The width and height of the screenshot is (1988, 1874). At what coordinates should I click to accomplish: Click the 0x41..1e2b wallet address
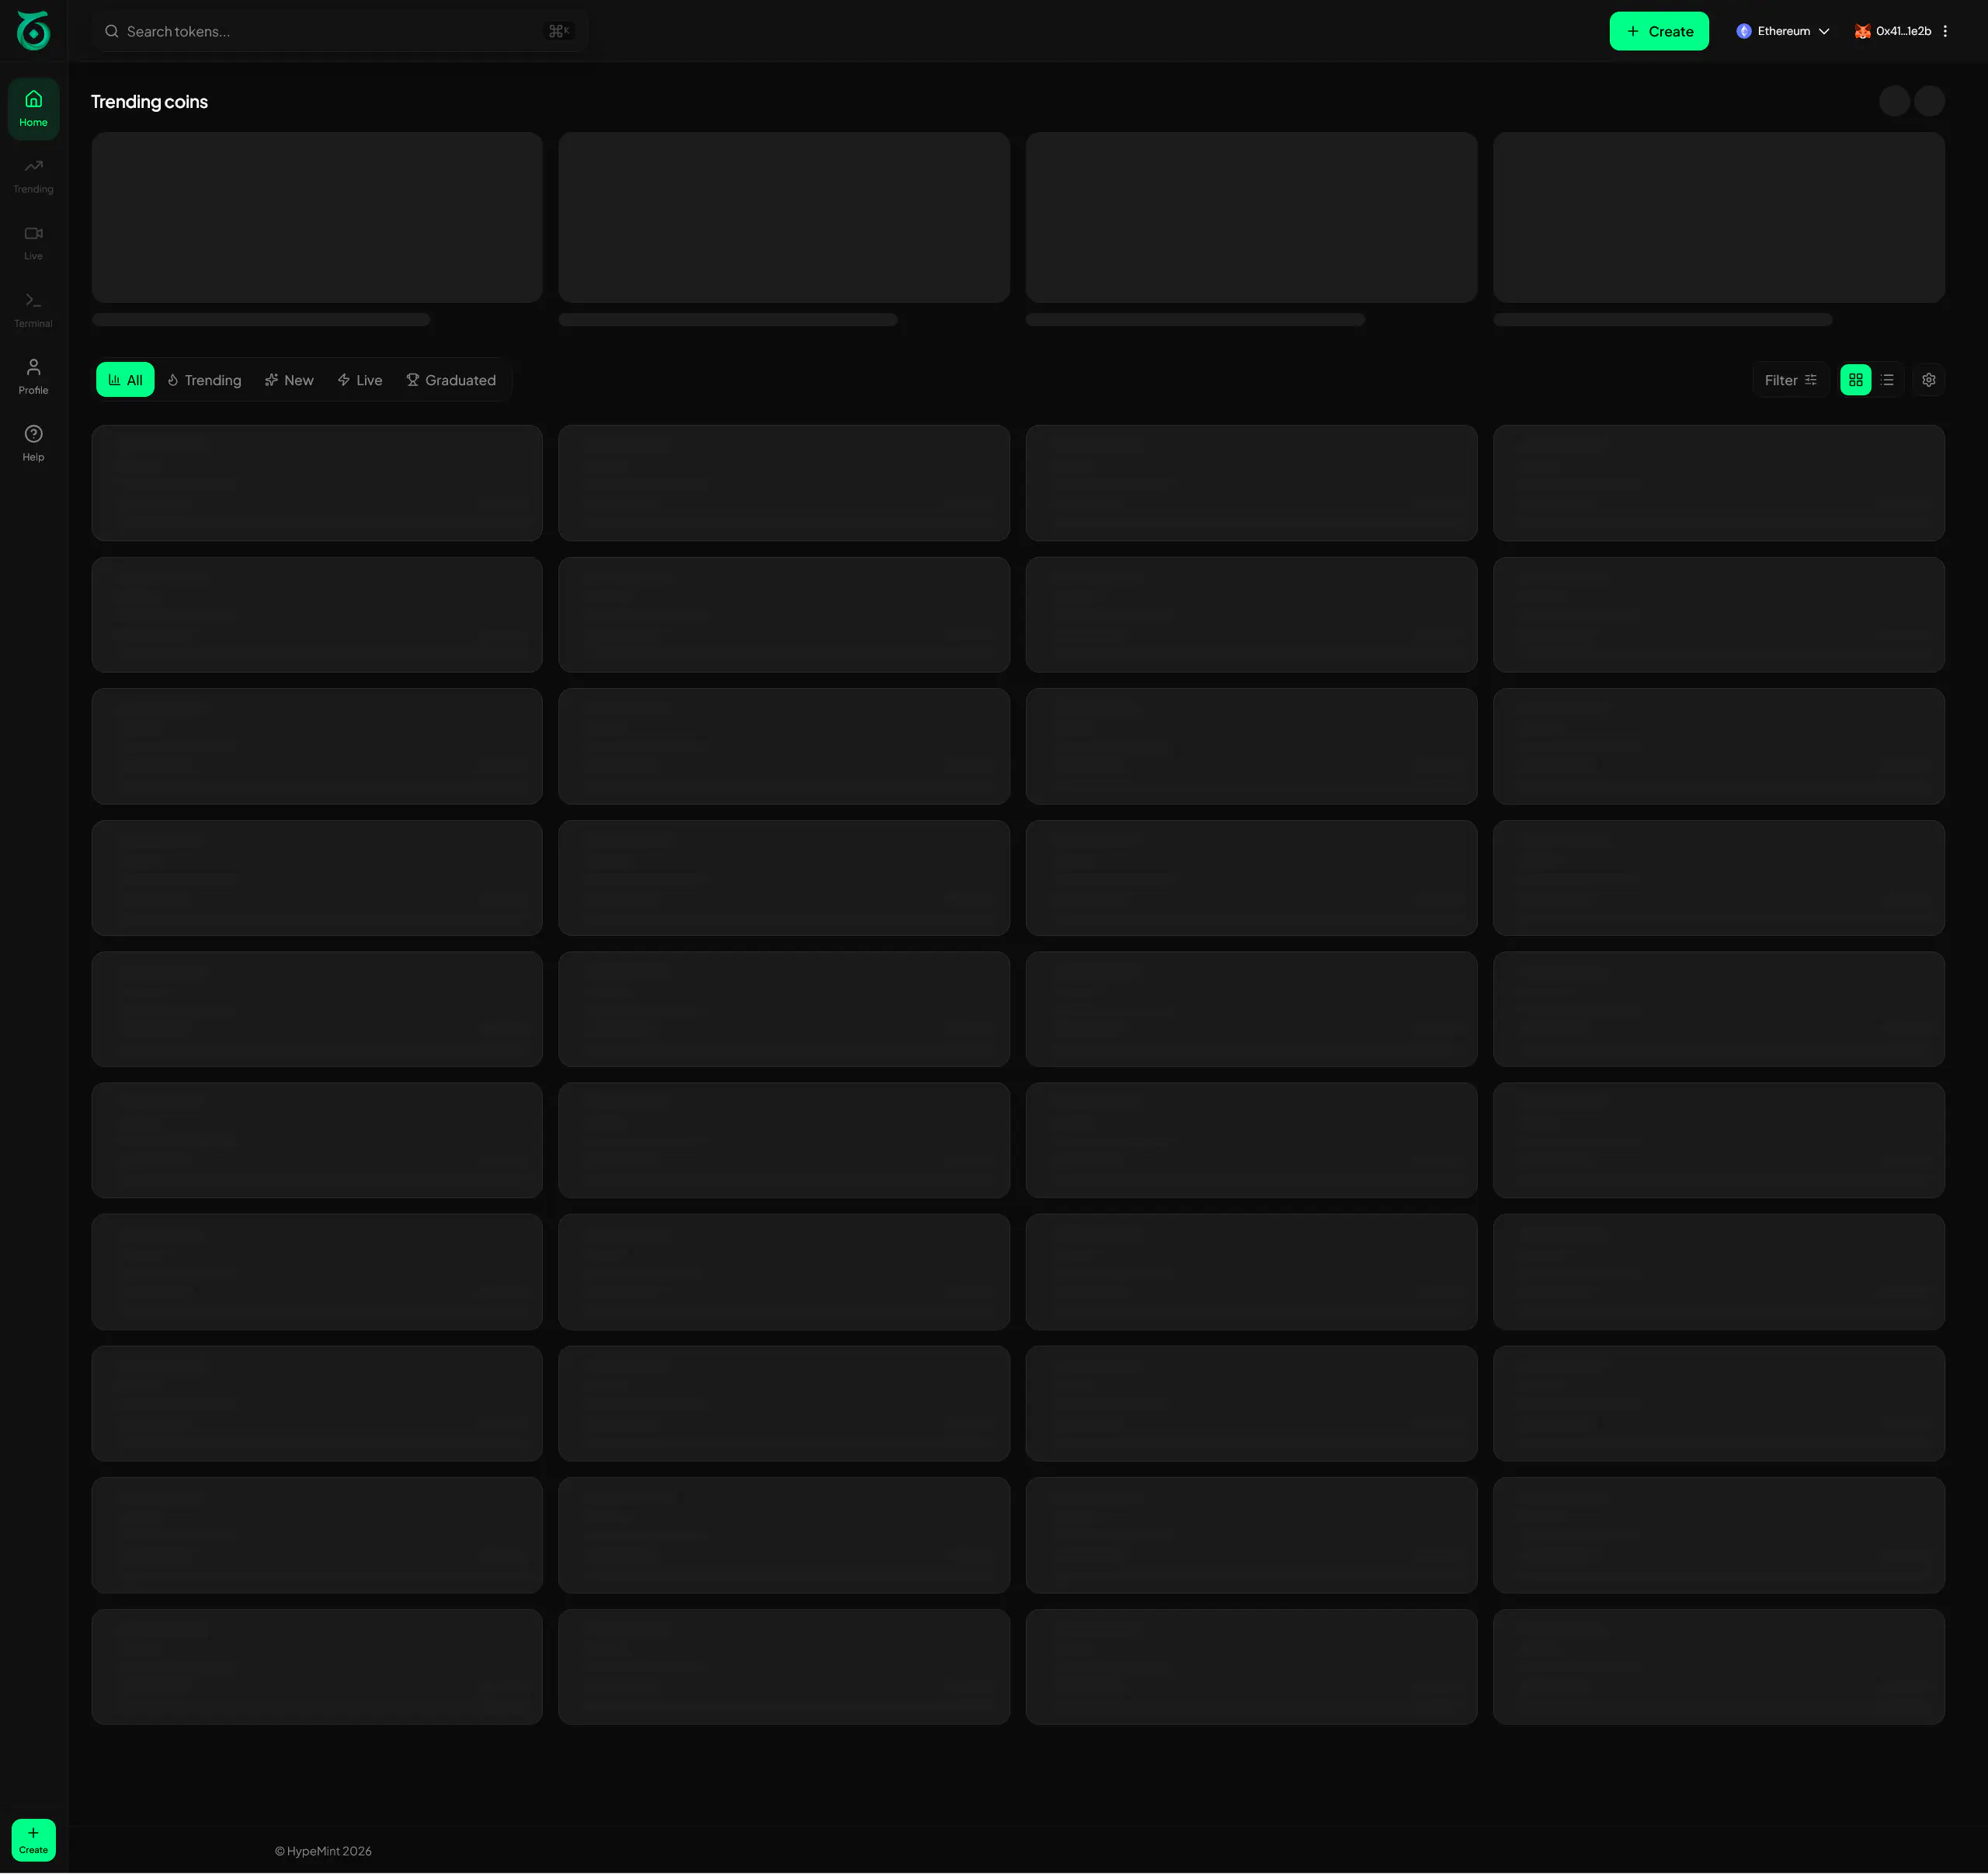(1903, 31)
